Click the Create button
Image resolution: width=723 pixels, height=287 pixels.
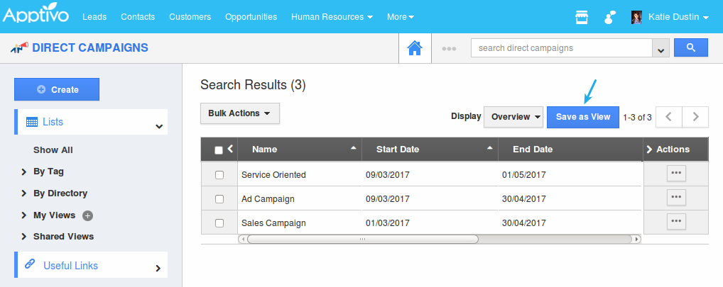pyautogui.click(x=57, y=89)
